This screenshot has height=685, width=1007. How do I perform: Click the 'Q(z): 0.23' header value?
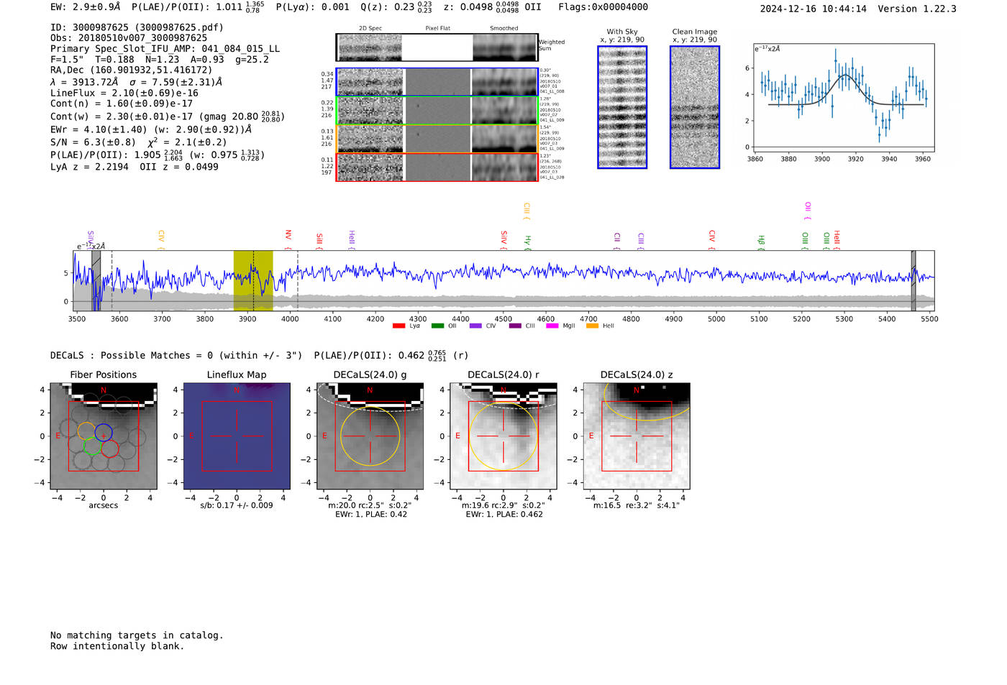(x=396, y=7)
